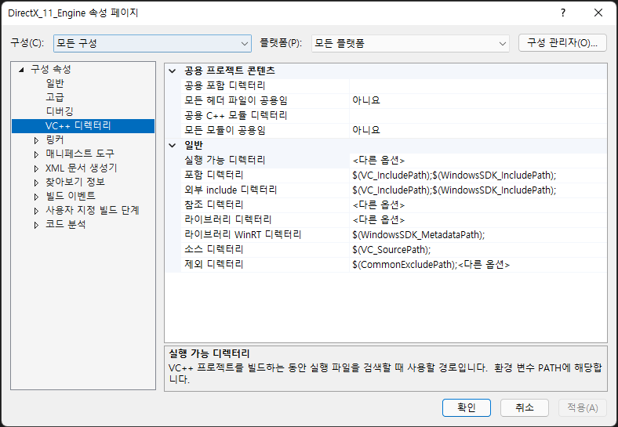Click <다른 옵션> value of 라이브러리 디렉터리
Screen dimensions: 618x427
pos(478,220)
